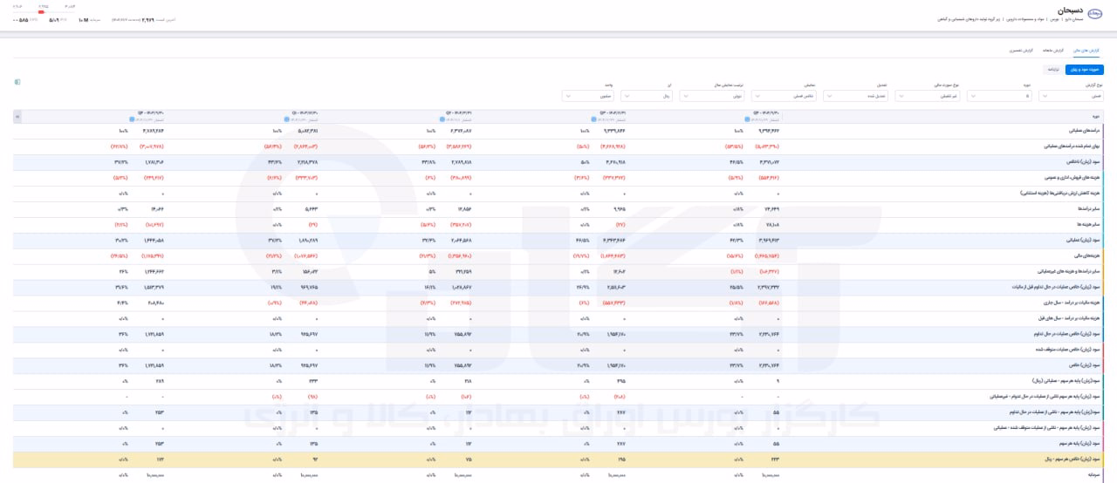Click the red price range indicator at top left
Image resolution: width=1117 pixels, height=483 pixels.
[41, 12]
